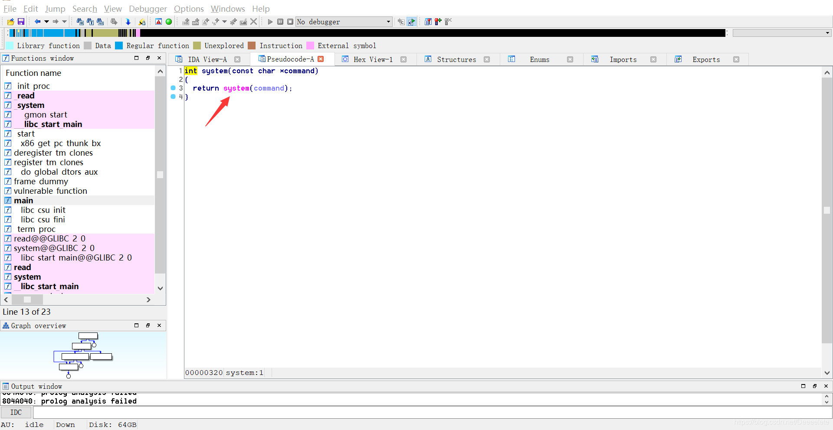Open the Search menu
The height and width of the screenshot is (430, 833).
pyautogui.click(x=85, y=9)
